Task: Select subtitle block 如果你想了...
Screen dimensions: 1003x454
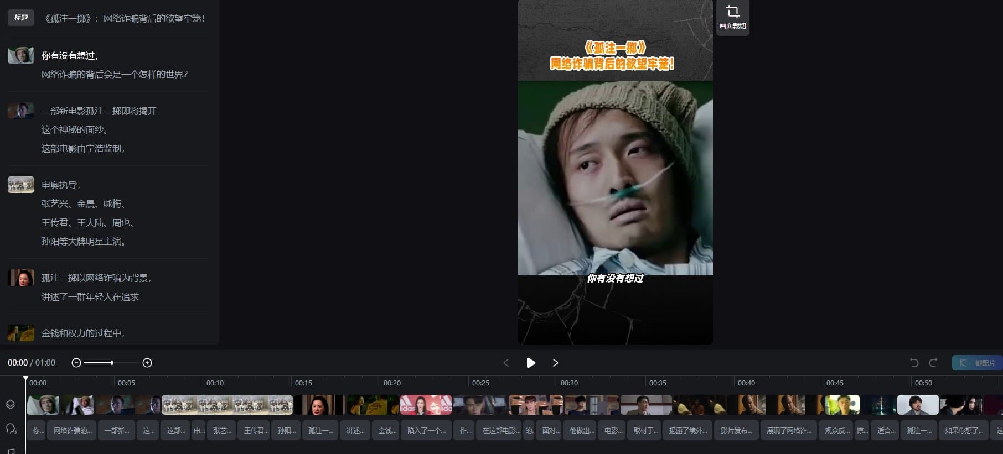Action: (x=964, y=430)
